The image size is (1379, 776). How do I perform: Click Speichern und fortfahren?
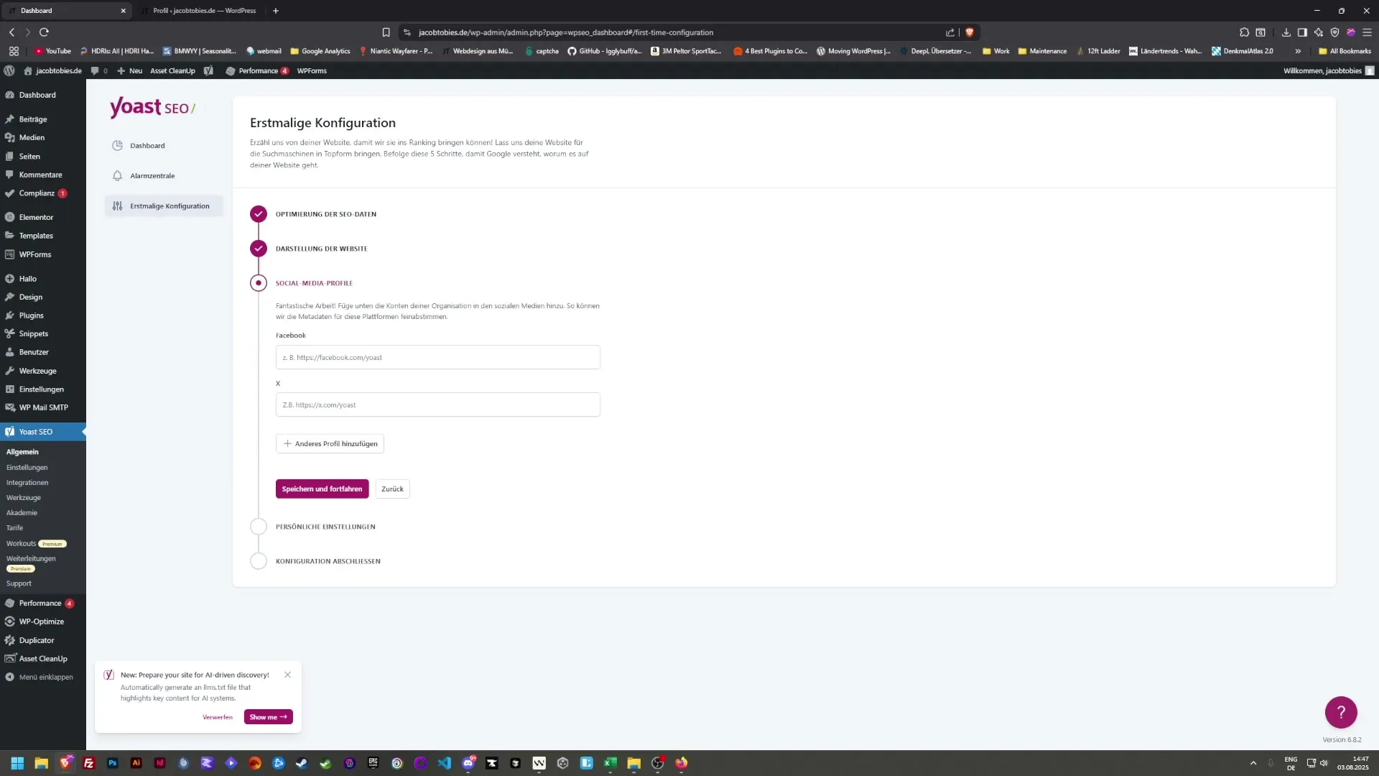[x=322, y=489]
